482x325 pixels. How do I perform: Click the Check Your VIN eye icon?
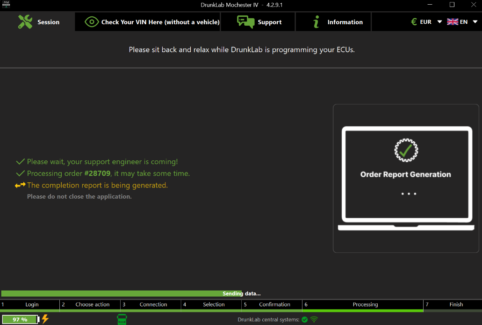click(x=92, y=21)
